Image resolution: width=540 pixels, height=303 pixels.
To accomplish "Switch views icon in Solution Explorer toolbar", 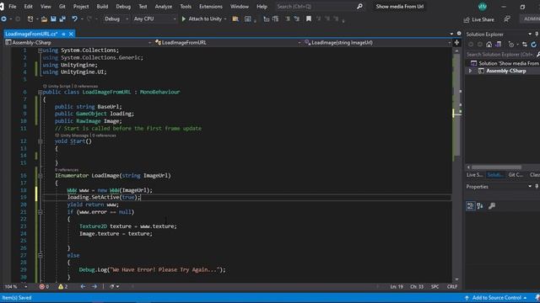I will 499,45.
